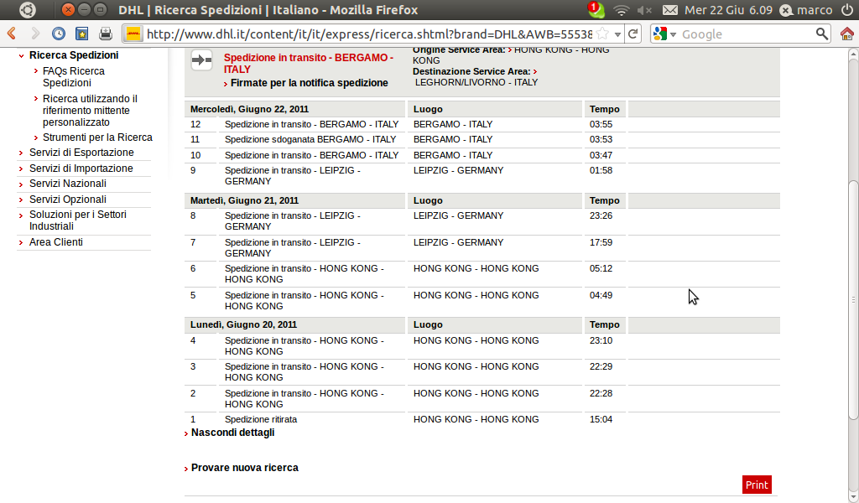Select time 15:04 in row 1
Image resolution: width=859 pixels, height=503 pixels.
(601, 419)
